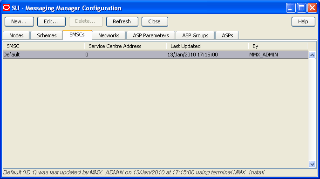Click the Service Centre Address value 0

(126, 55)
